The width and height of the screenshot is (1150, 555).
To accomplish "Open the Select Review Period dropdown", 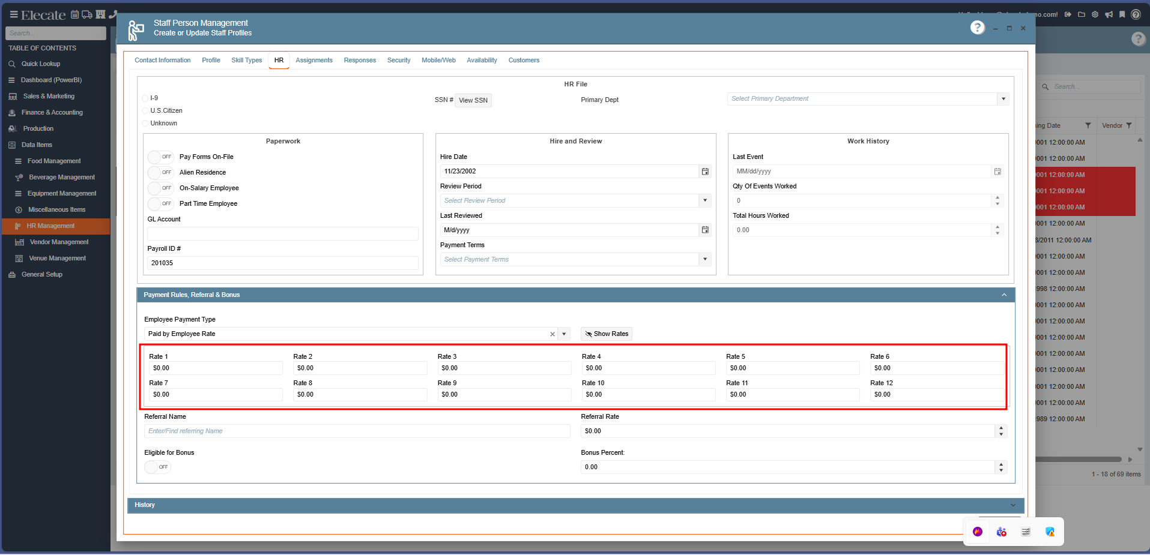I will [x=705, y=201].
